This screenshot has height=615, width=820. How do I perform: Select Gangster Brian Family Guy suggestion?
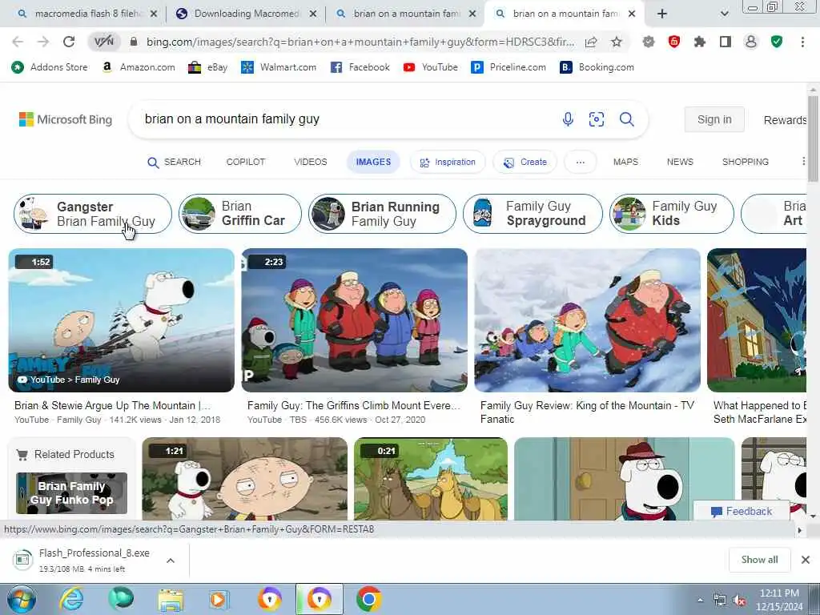click(93, 214)
